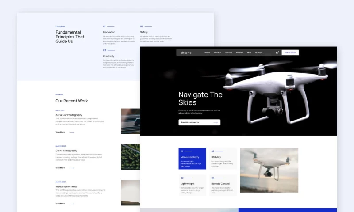Click Read More About Us button

(200, 122)
